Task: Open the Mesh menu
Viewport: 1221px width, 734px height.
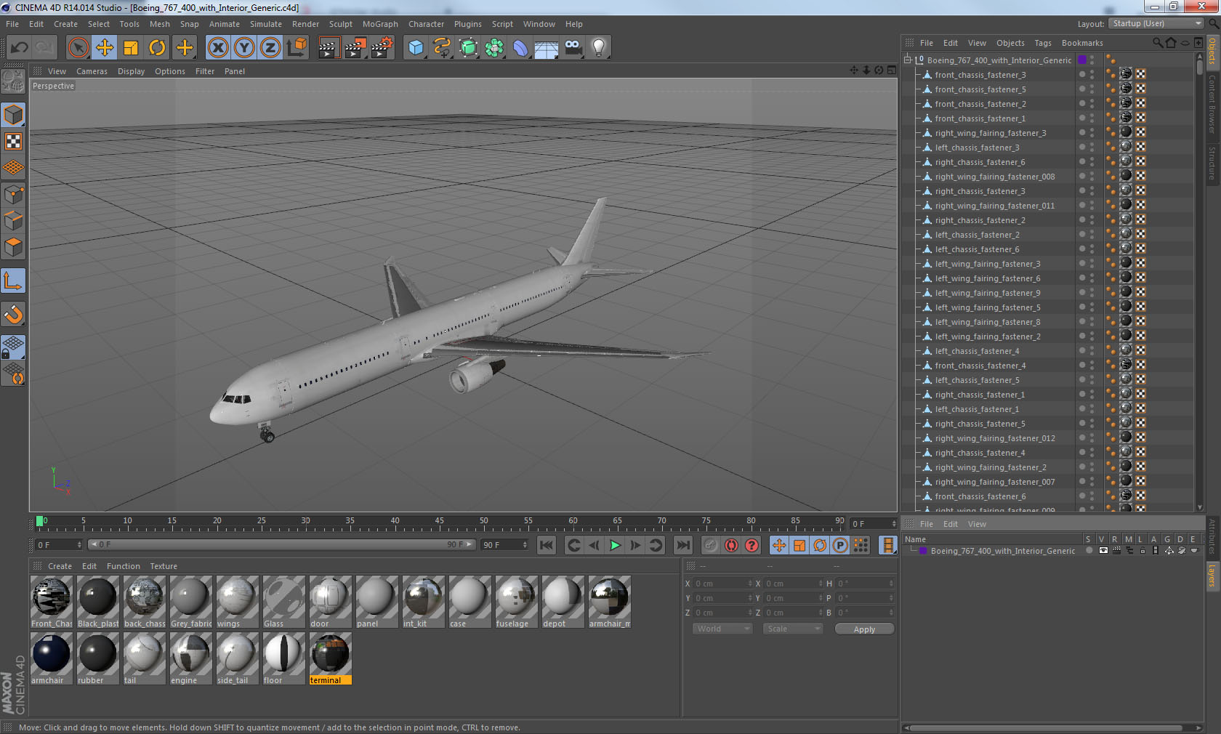Action: (x=159, y=24)
